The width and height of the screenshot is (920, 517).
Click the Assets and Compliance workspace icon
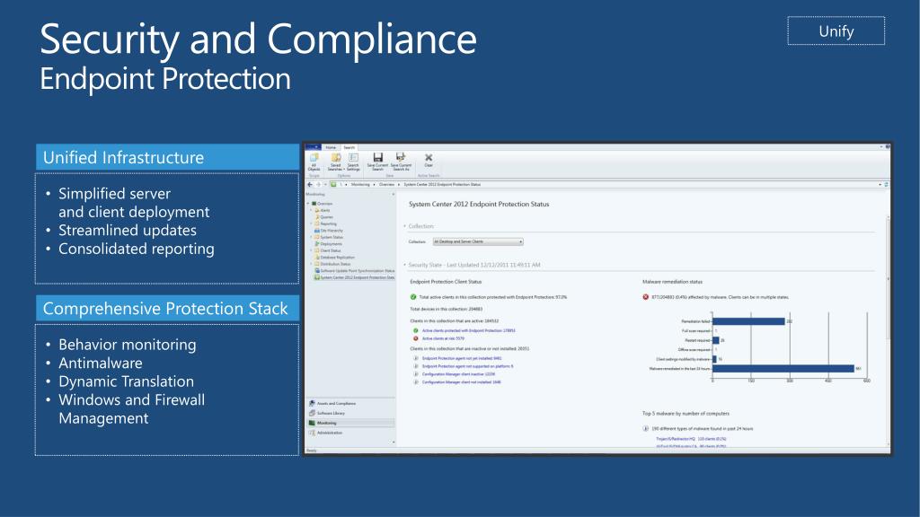[312, 403]
